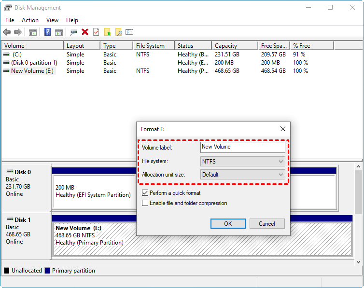The image size is (364, 288).
Task: Click the red X Delete icon
Action: [x=85, y=32]
